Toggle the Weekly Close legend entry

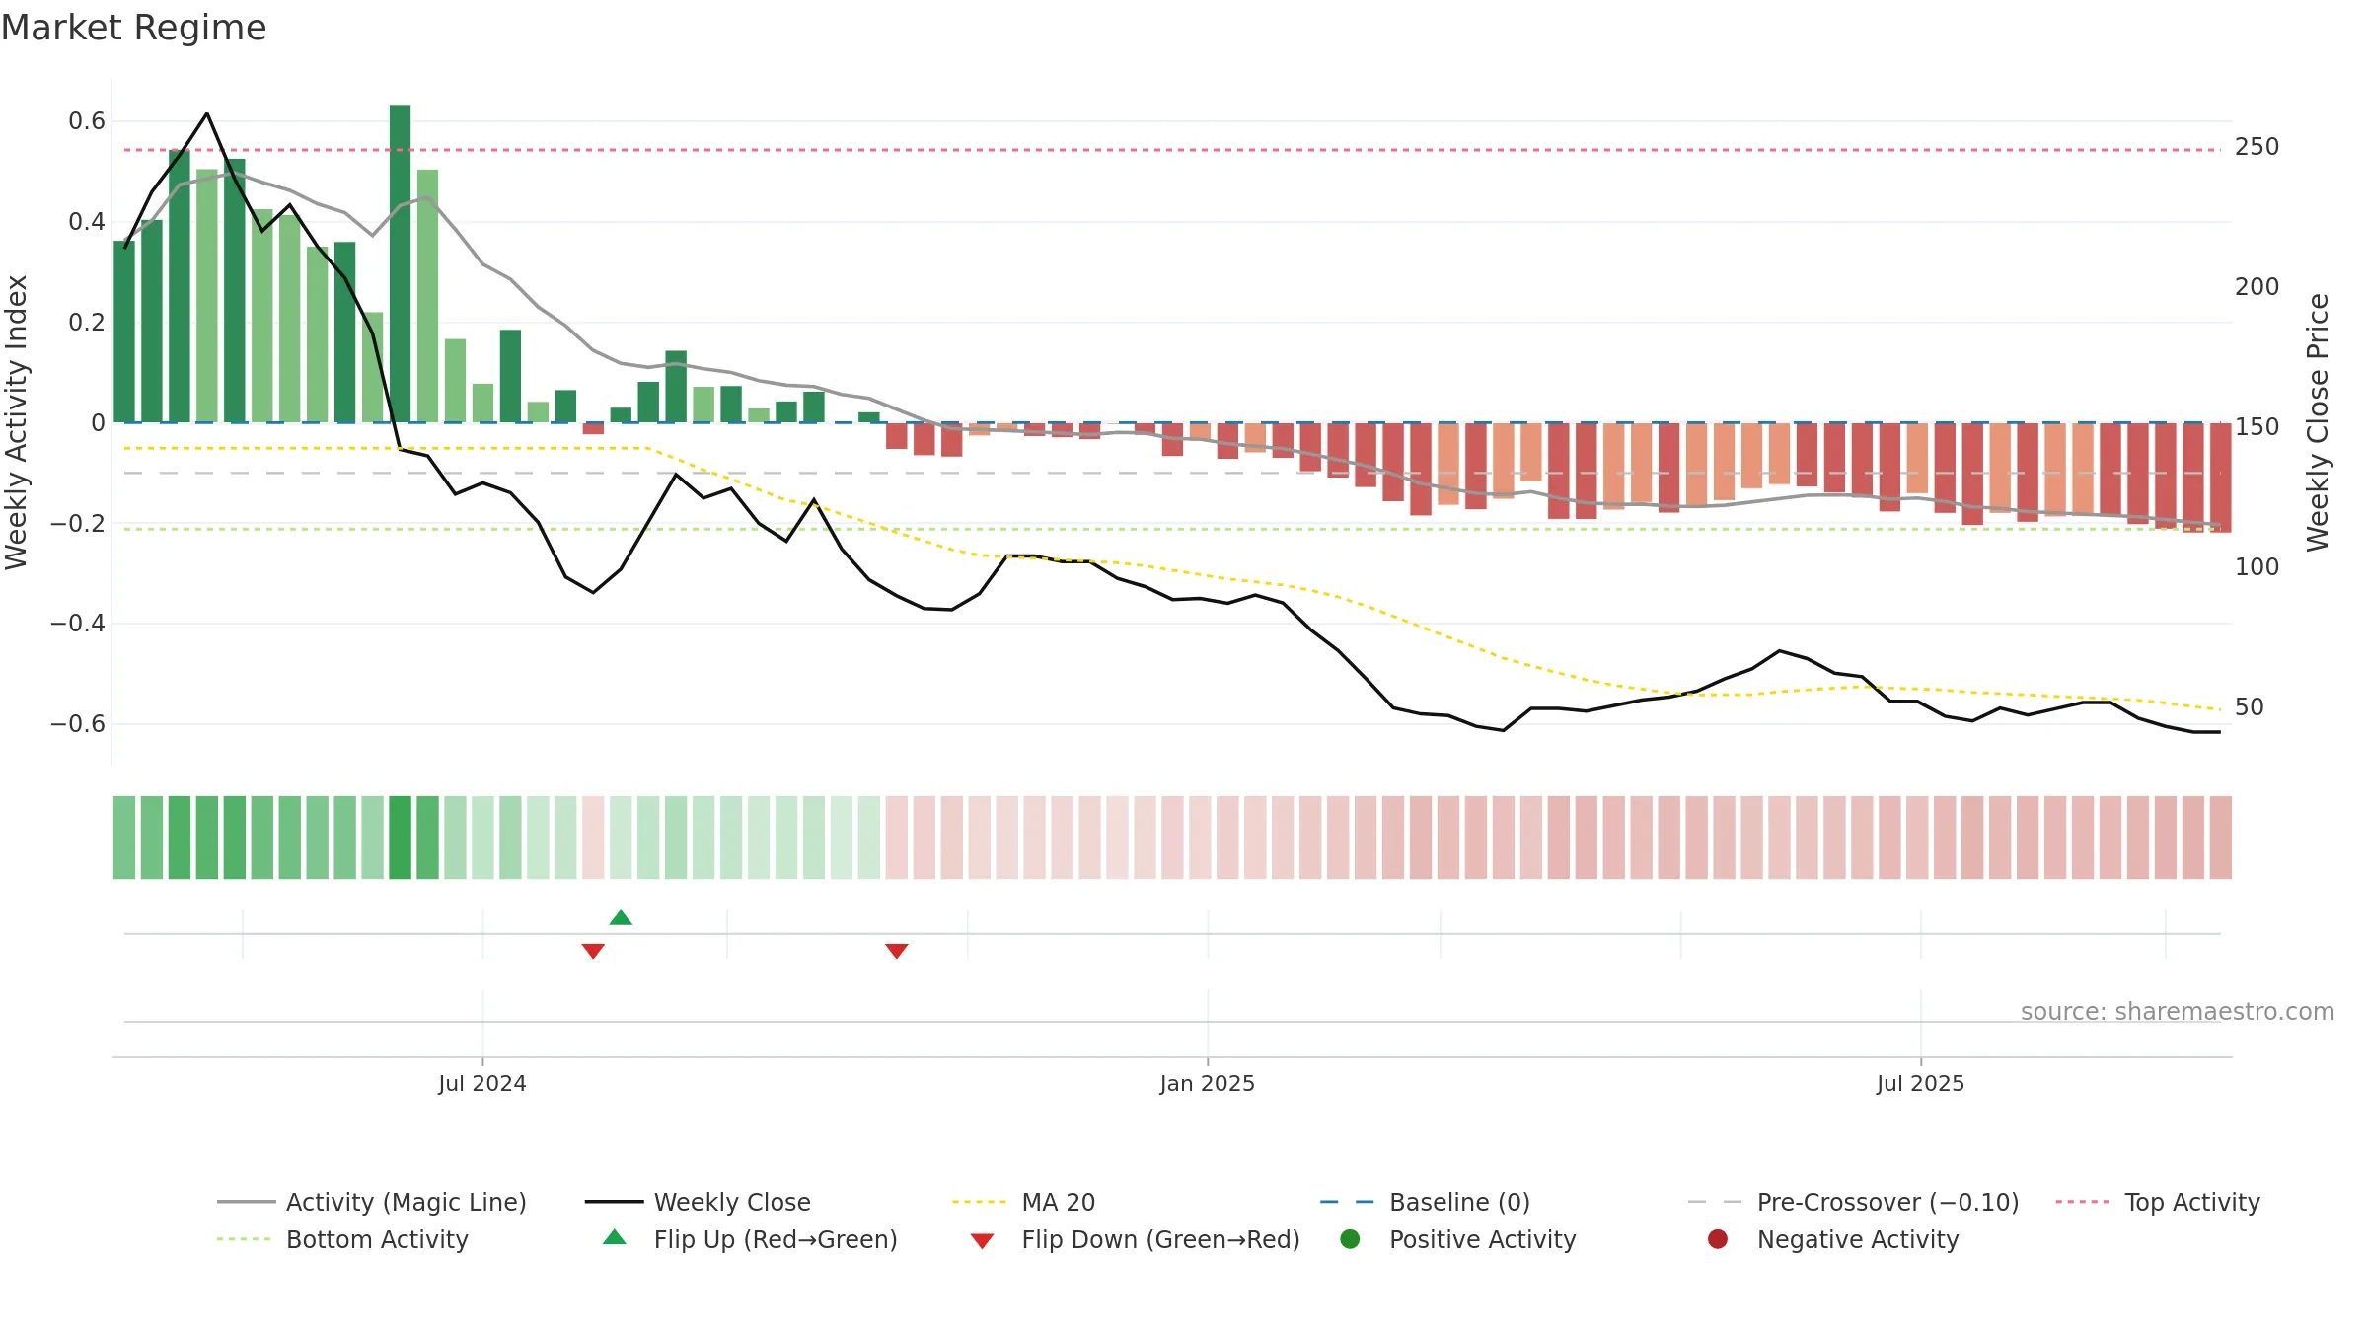click(698, 1202)
